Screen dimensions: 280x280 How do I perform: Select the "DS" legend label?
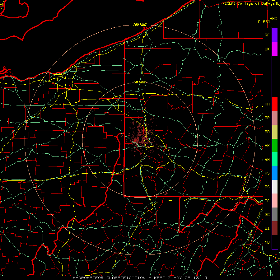click(x=267, y=187)
